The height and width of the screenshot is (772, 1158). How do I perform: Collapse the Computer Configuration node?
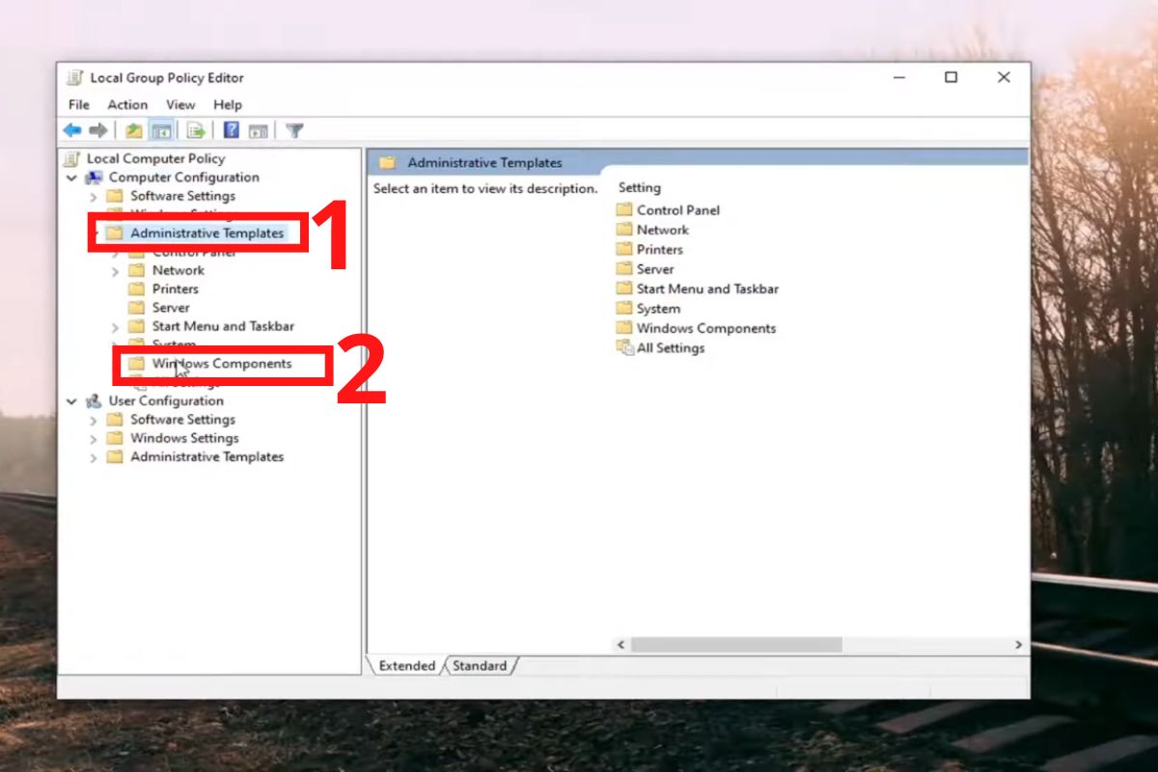(x=69, y=177)
